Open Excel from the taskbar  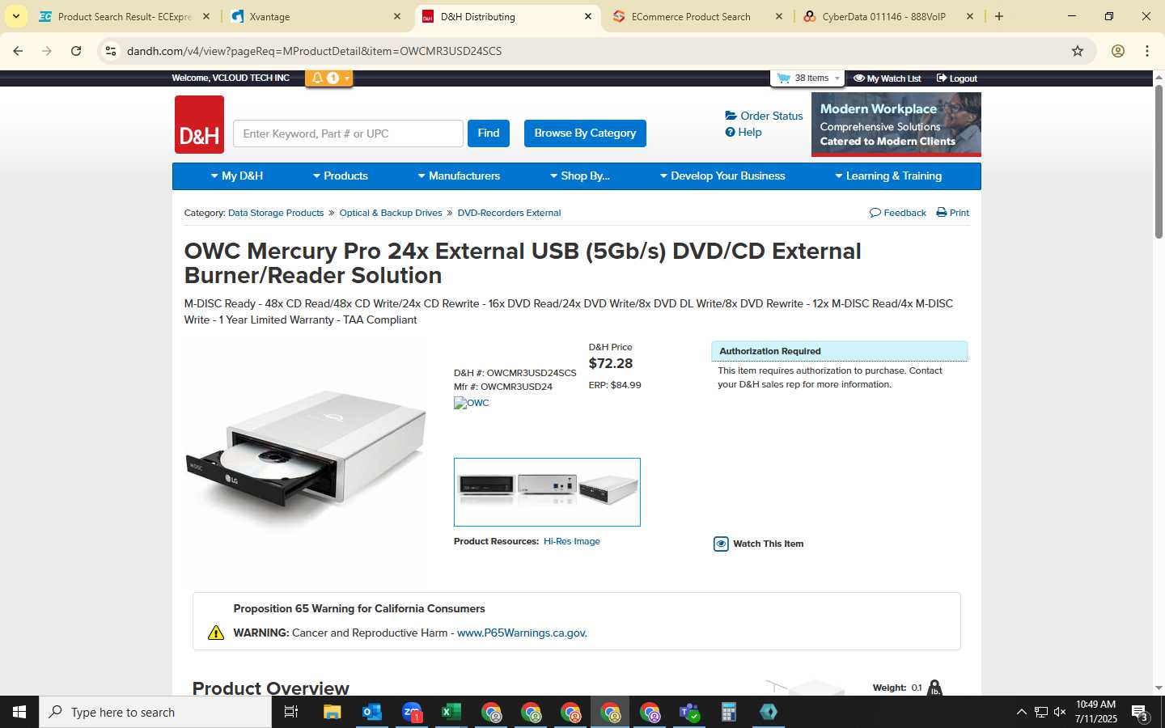(x=451, y=712)
